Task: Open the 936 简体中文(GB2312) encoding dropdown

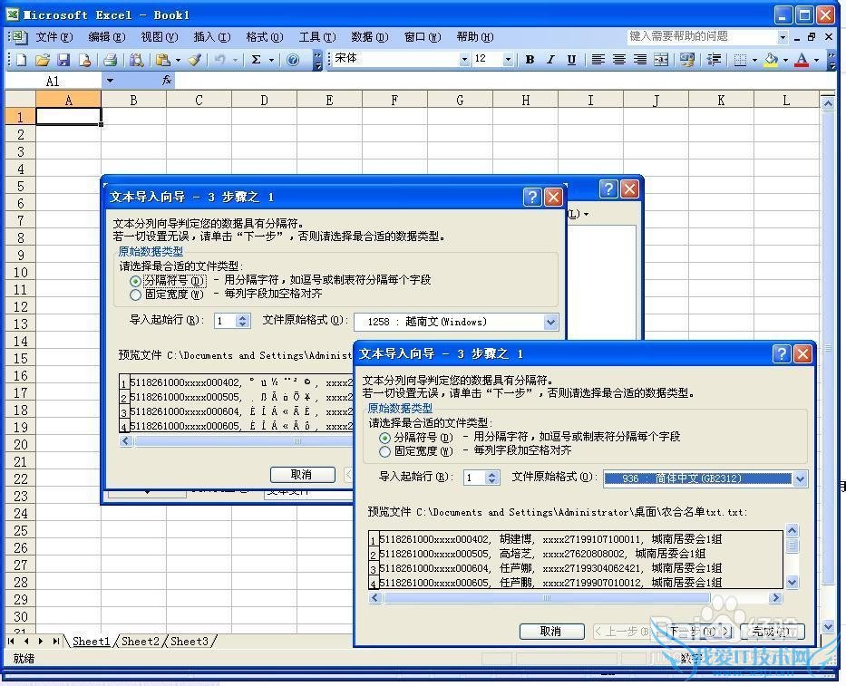Action: click(799, 478)
